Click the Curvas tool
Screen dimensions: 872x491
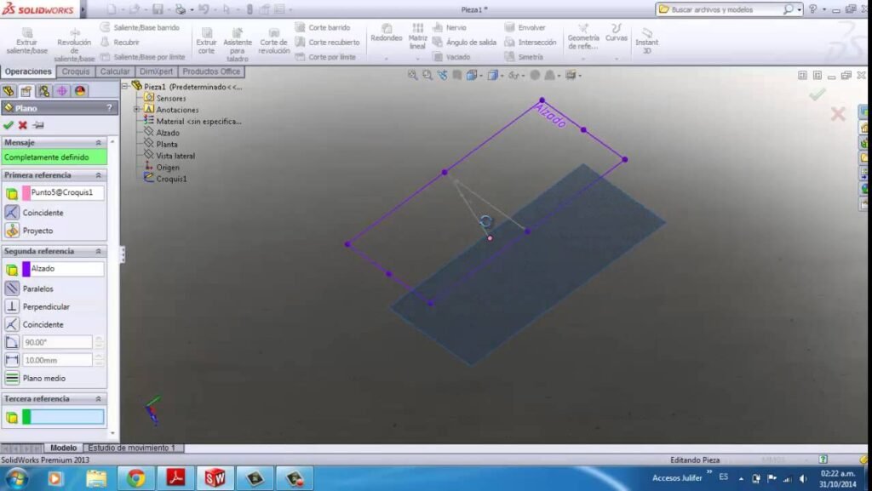pyautogui.click(x=617, y=33)
